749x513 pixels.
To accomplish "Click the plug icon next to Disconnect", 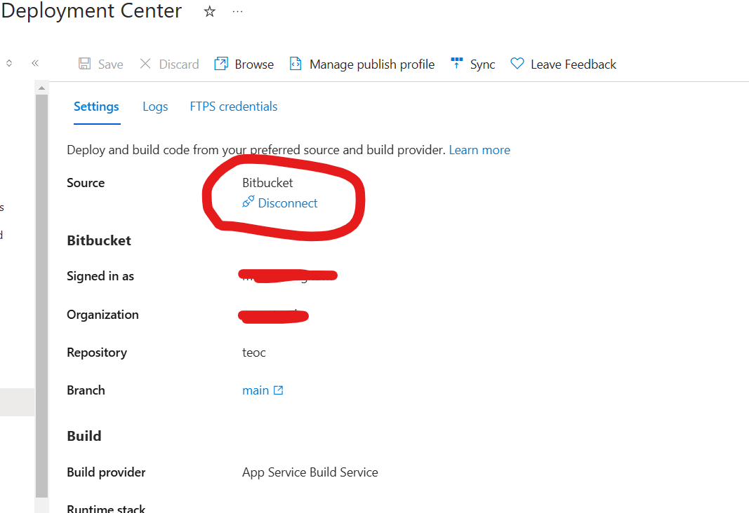I will (x=248, y=202).
